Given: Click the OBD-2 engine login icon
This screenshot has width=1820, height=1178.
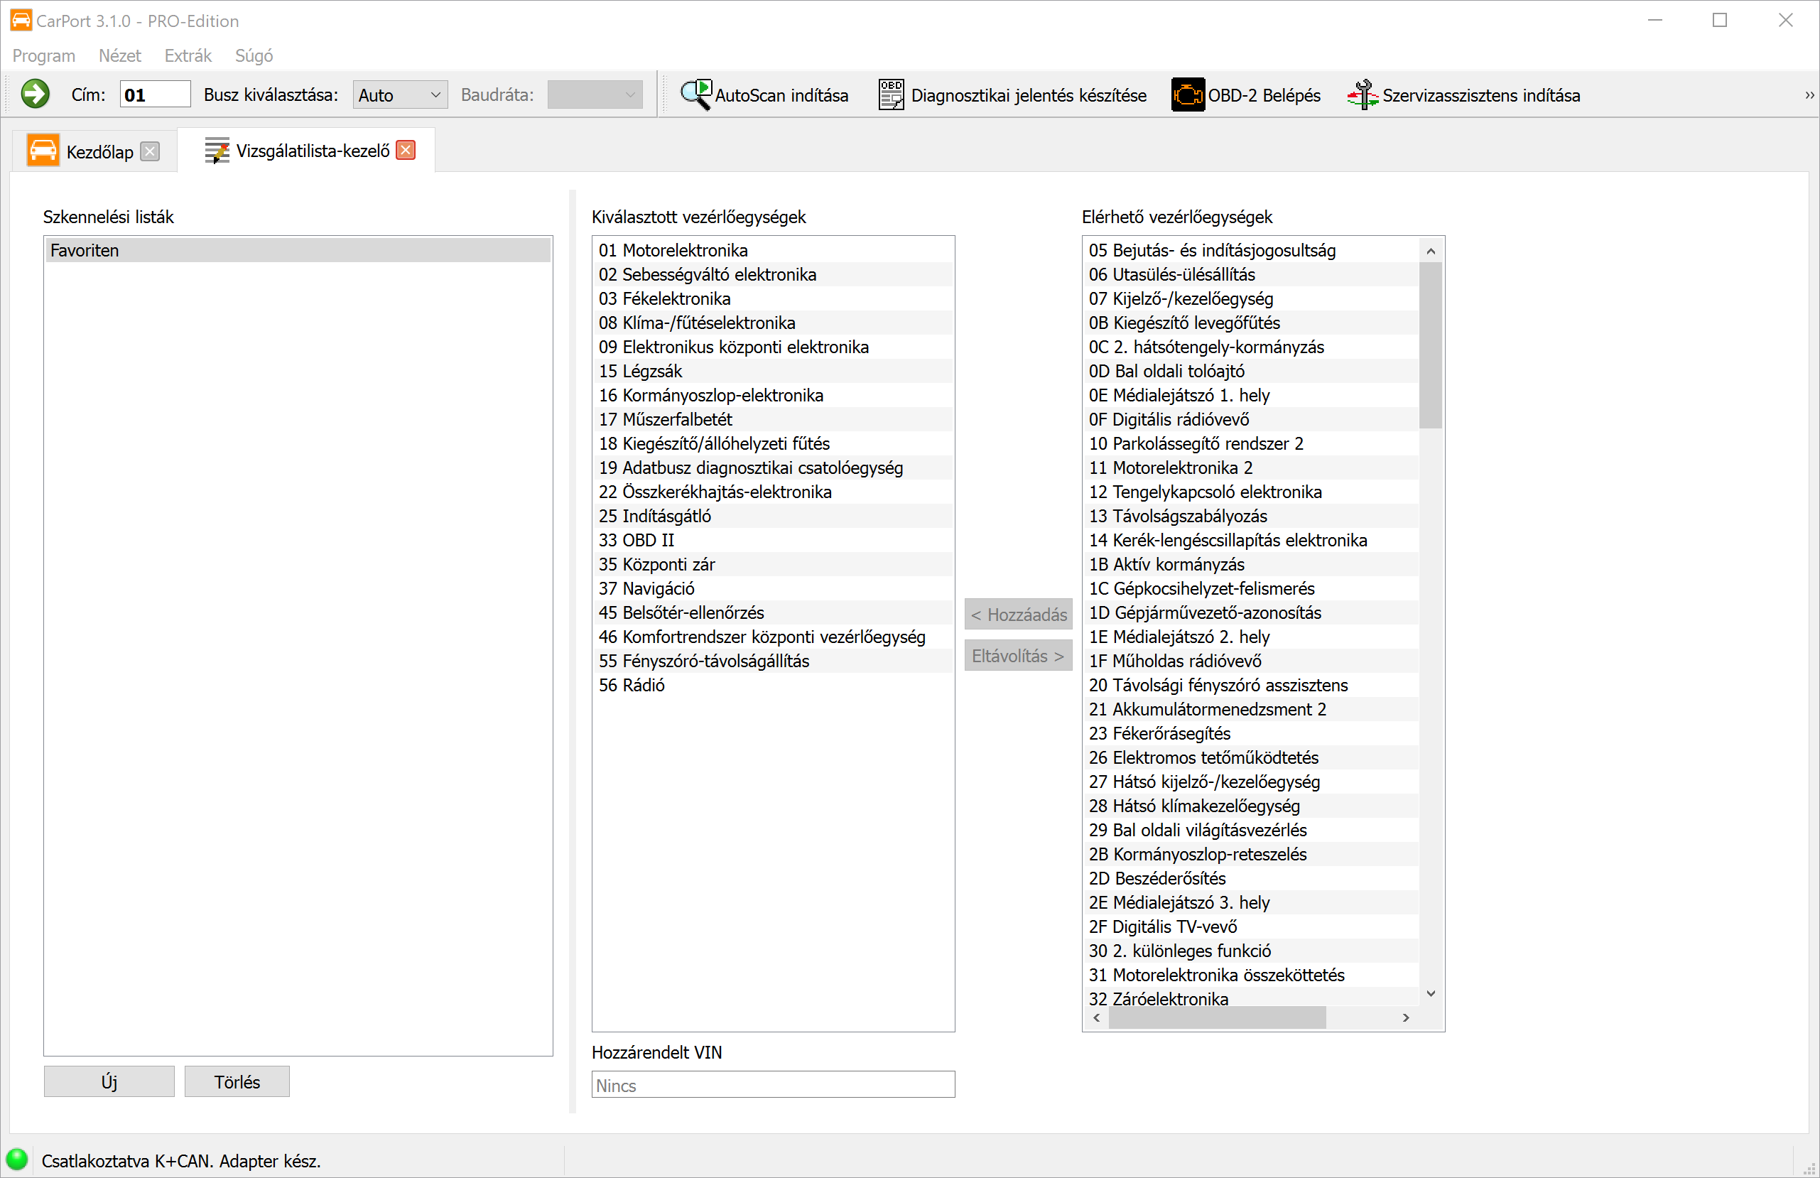Looking at the screenshot, I should pos(1187,95).
